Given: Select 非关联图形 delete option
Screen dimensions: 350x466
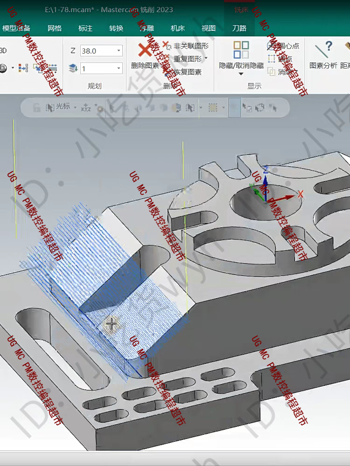Looking at the screenshot, I should 186,46.
